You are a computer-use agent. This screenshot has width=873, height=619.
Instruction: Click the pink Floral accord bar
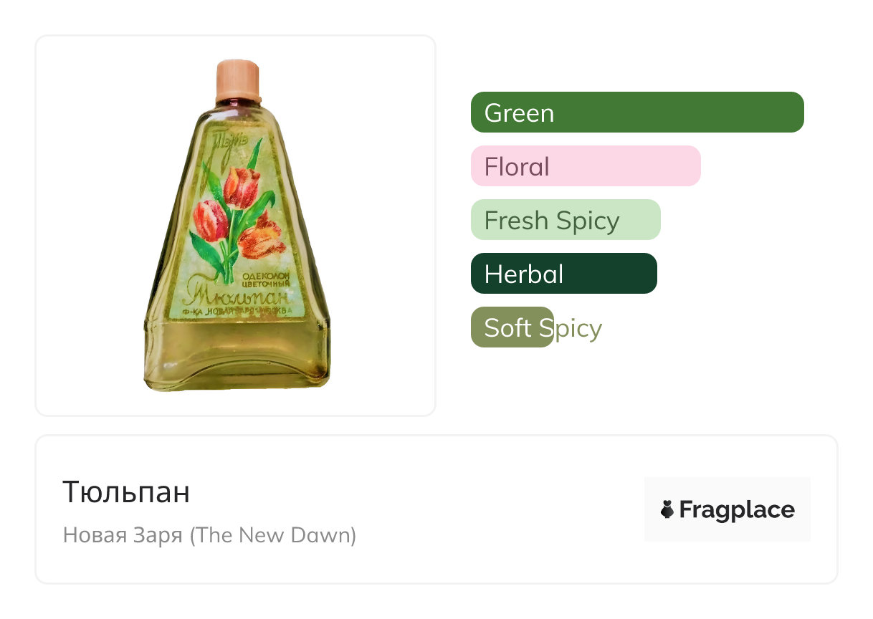[x=585, y=166]
